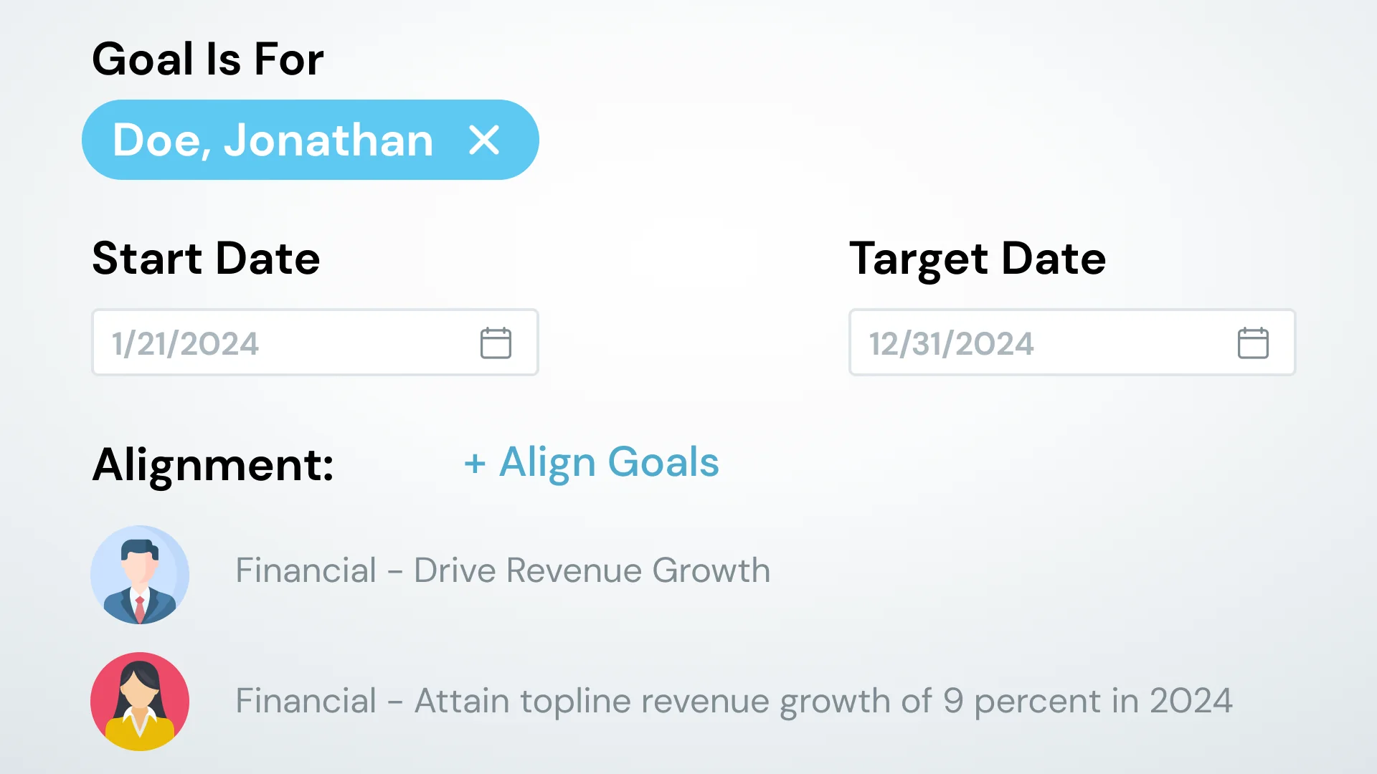Open the Attain topline revenue growth goal
Viewport: 1377px width, 774px height.
click(734, 701)
